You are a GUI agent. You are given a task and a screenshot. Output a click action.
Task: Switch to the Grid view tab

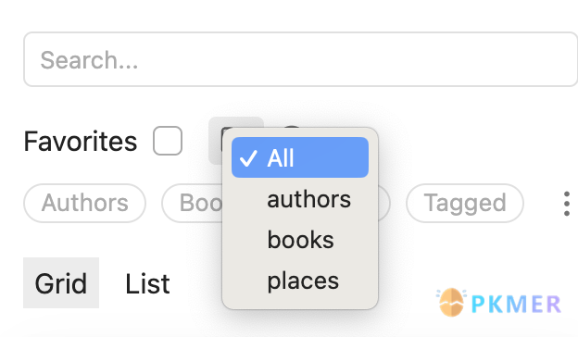(x=61, y=283)
